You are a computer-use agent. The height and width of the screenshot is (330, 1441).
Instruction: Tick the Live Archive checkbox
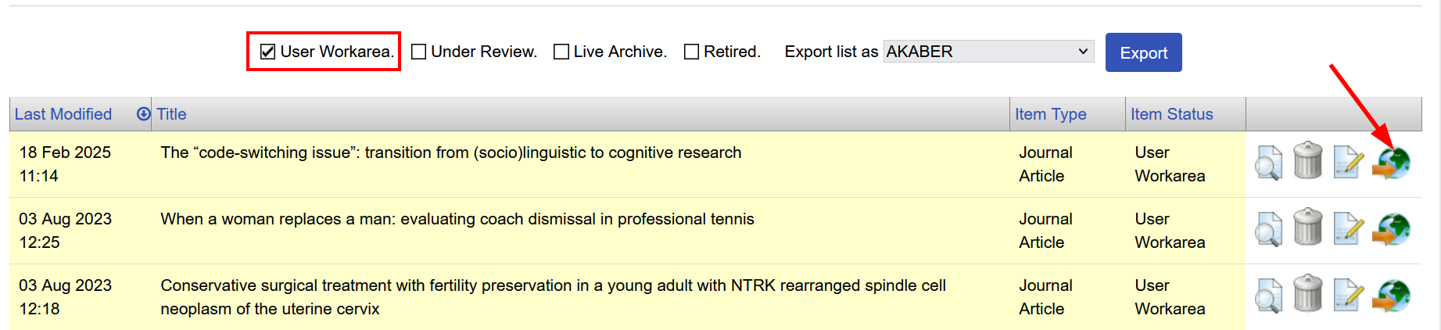click(561, 52)
